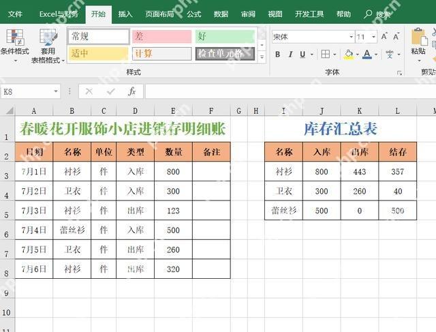The image size is (436, 332).
Task: Open font color dropdown arrow
Action: (376, 55)
